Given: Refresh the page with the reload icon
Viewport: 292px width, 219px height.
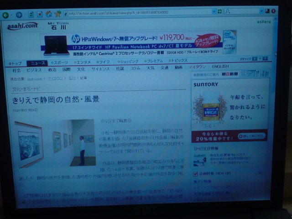Looking at the screenshot, I should click(31, 14).
